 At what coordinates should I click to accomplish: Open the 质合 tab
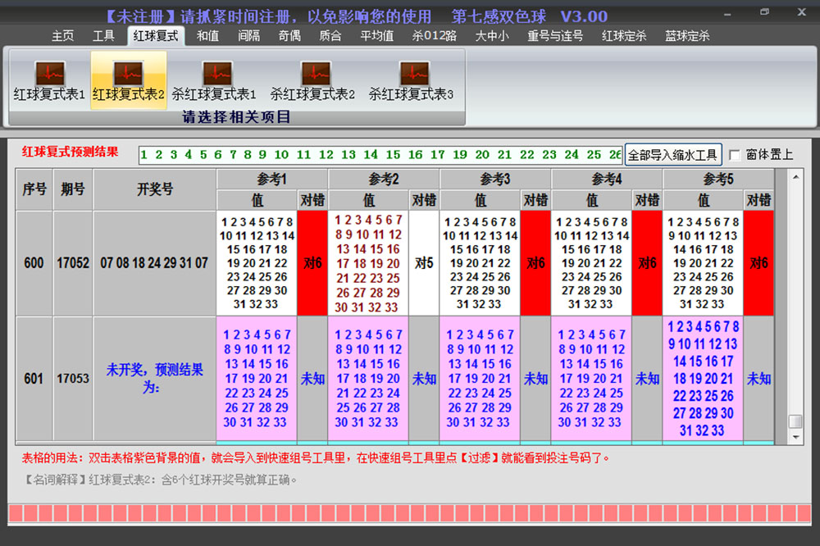330,35
